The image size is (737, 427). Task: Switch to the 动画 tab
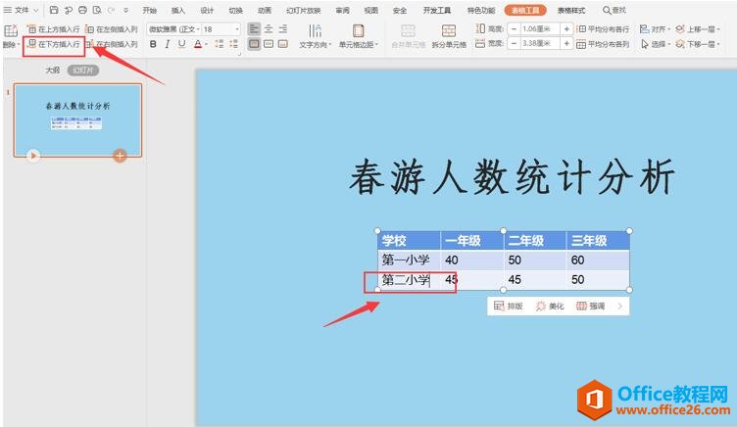click(265, 10)
